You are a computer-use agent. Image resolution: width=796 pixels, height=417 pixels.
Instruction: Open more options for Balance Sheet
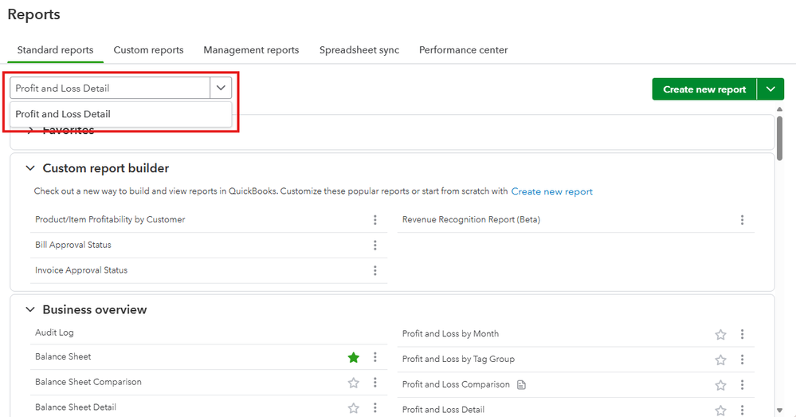(x=375, y=357)
